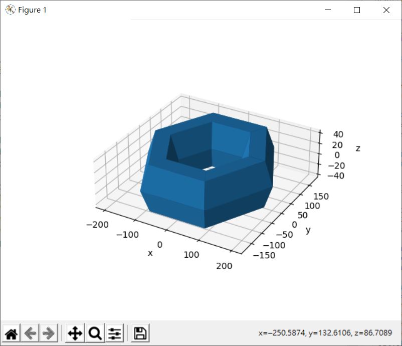The image size is (402, 346).
Task: Click the Figure 1 title text
Action: click(33, 10)
